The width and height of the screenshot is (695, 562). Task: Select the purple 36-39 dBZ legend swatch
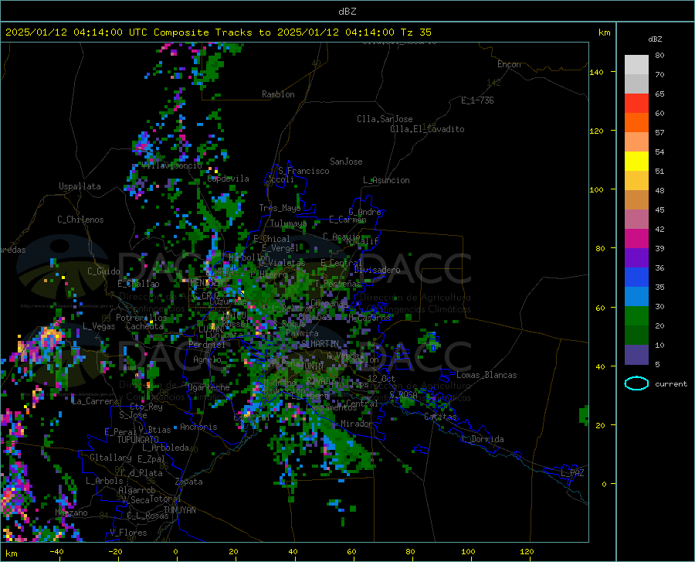click(636, 257)
